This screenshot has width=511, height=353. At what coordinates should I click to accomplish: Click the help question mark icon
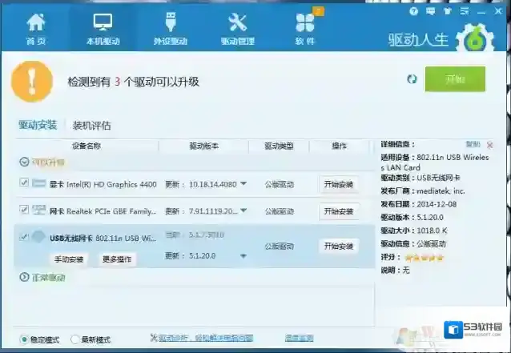[413, 13]
